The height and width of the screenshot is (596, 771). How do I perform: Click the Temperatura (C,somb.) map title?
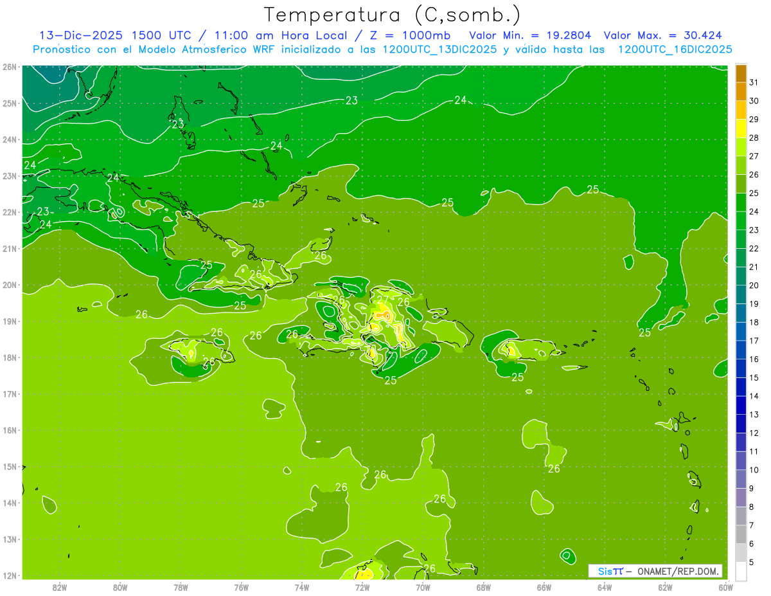[x=393, y=15]
